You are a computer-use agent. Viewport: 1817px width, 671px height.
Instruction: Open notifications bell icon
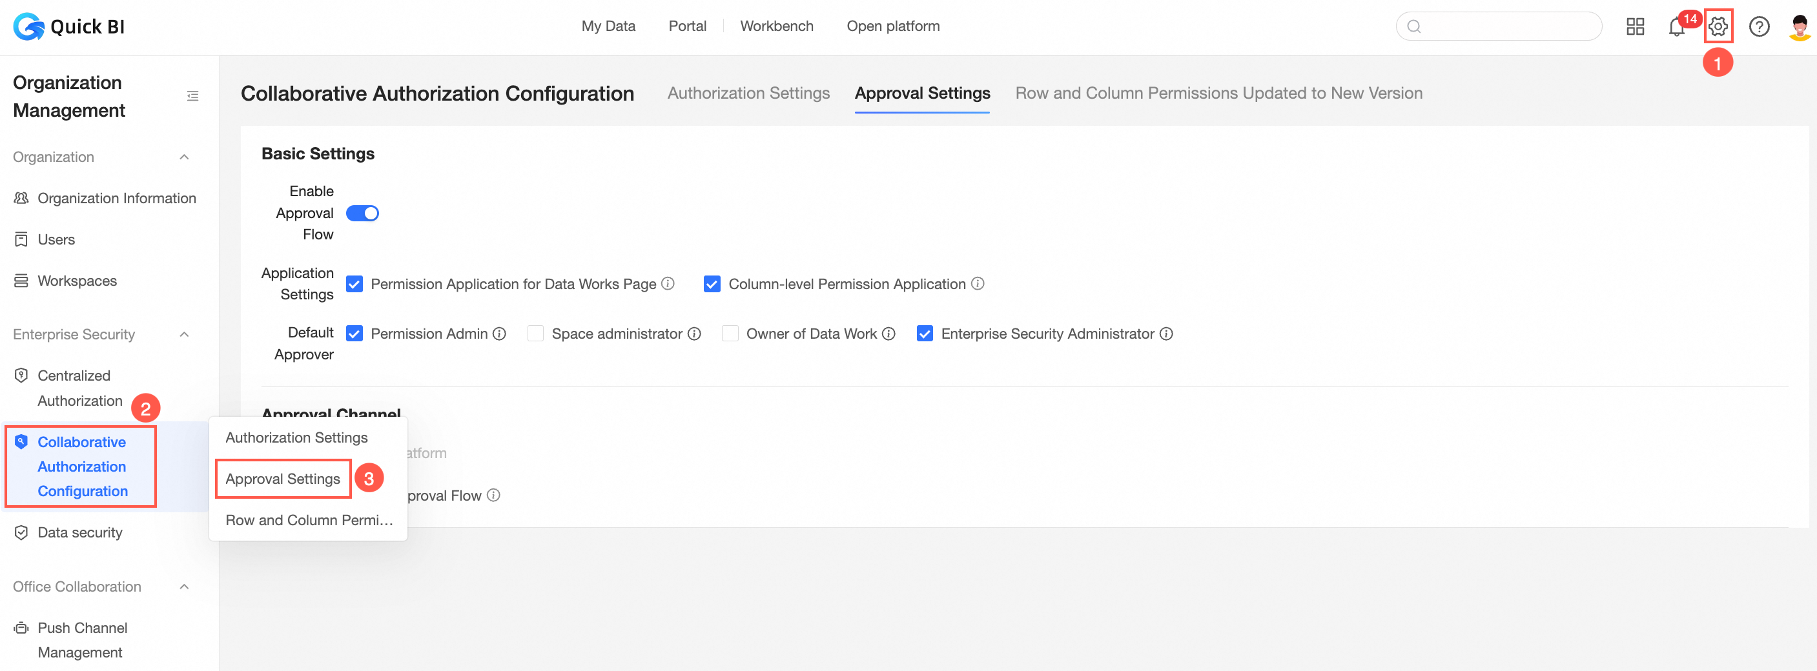click(x=1677, y=27)
